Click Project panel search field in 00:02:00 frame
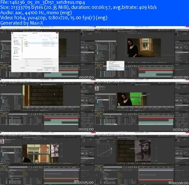The height and width of the screenshot is (185, 189). point(106,41)
